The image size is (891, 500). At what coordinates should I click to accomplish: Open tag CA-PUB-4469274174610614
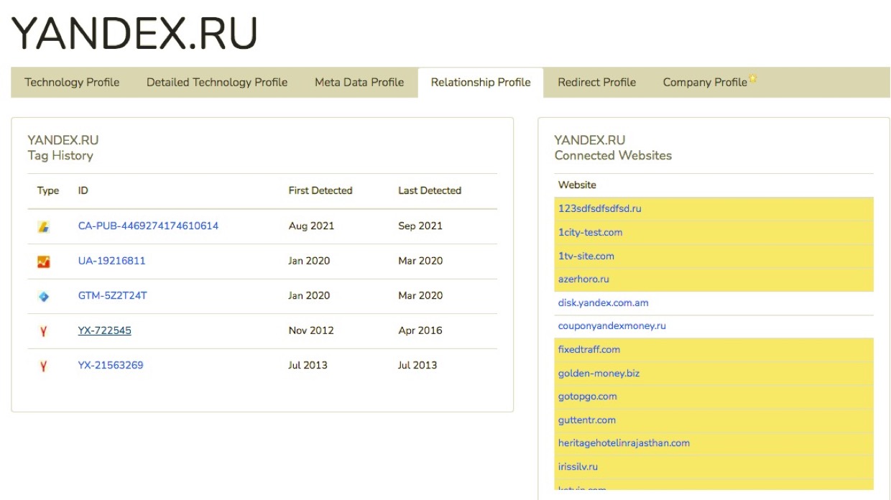(x=148, y=226)
